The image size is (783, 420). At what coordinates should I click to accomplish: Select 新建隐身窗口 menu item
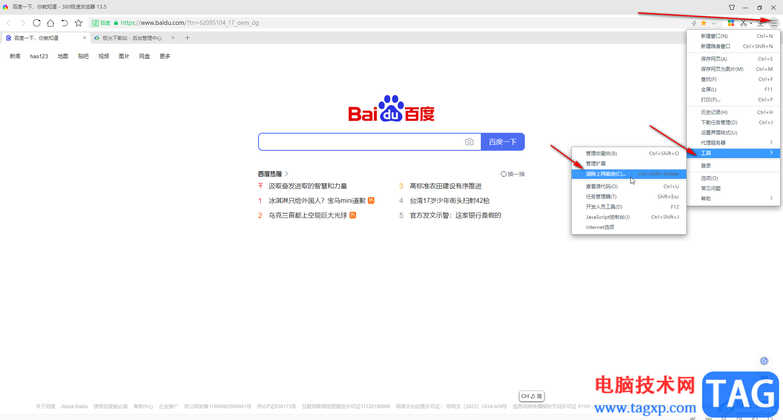click(734, 46)
